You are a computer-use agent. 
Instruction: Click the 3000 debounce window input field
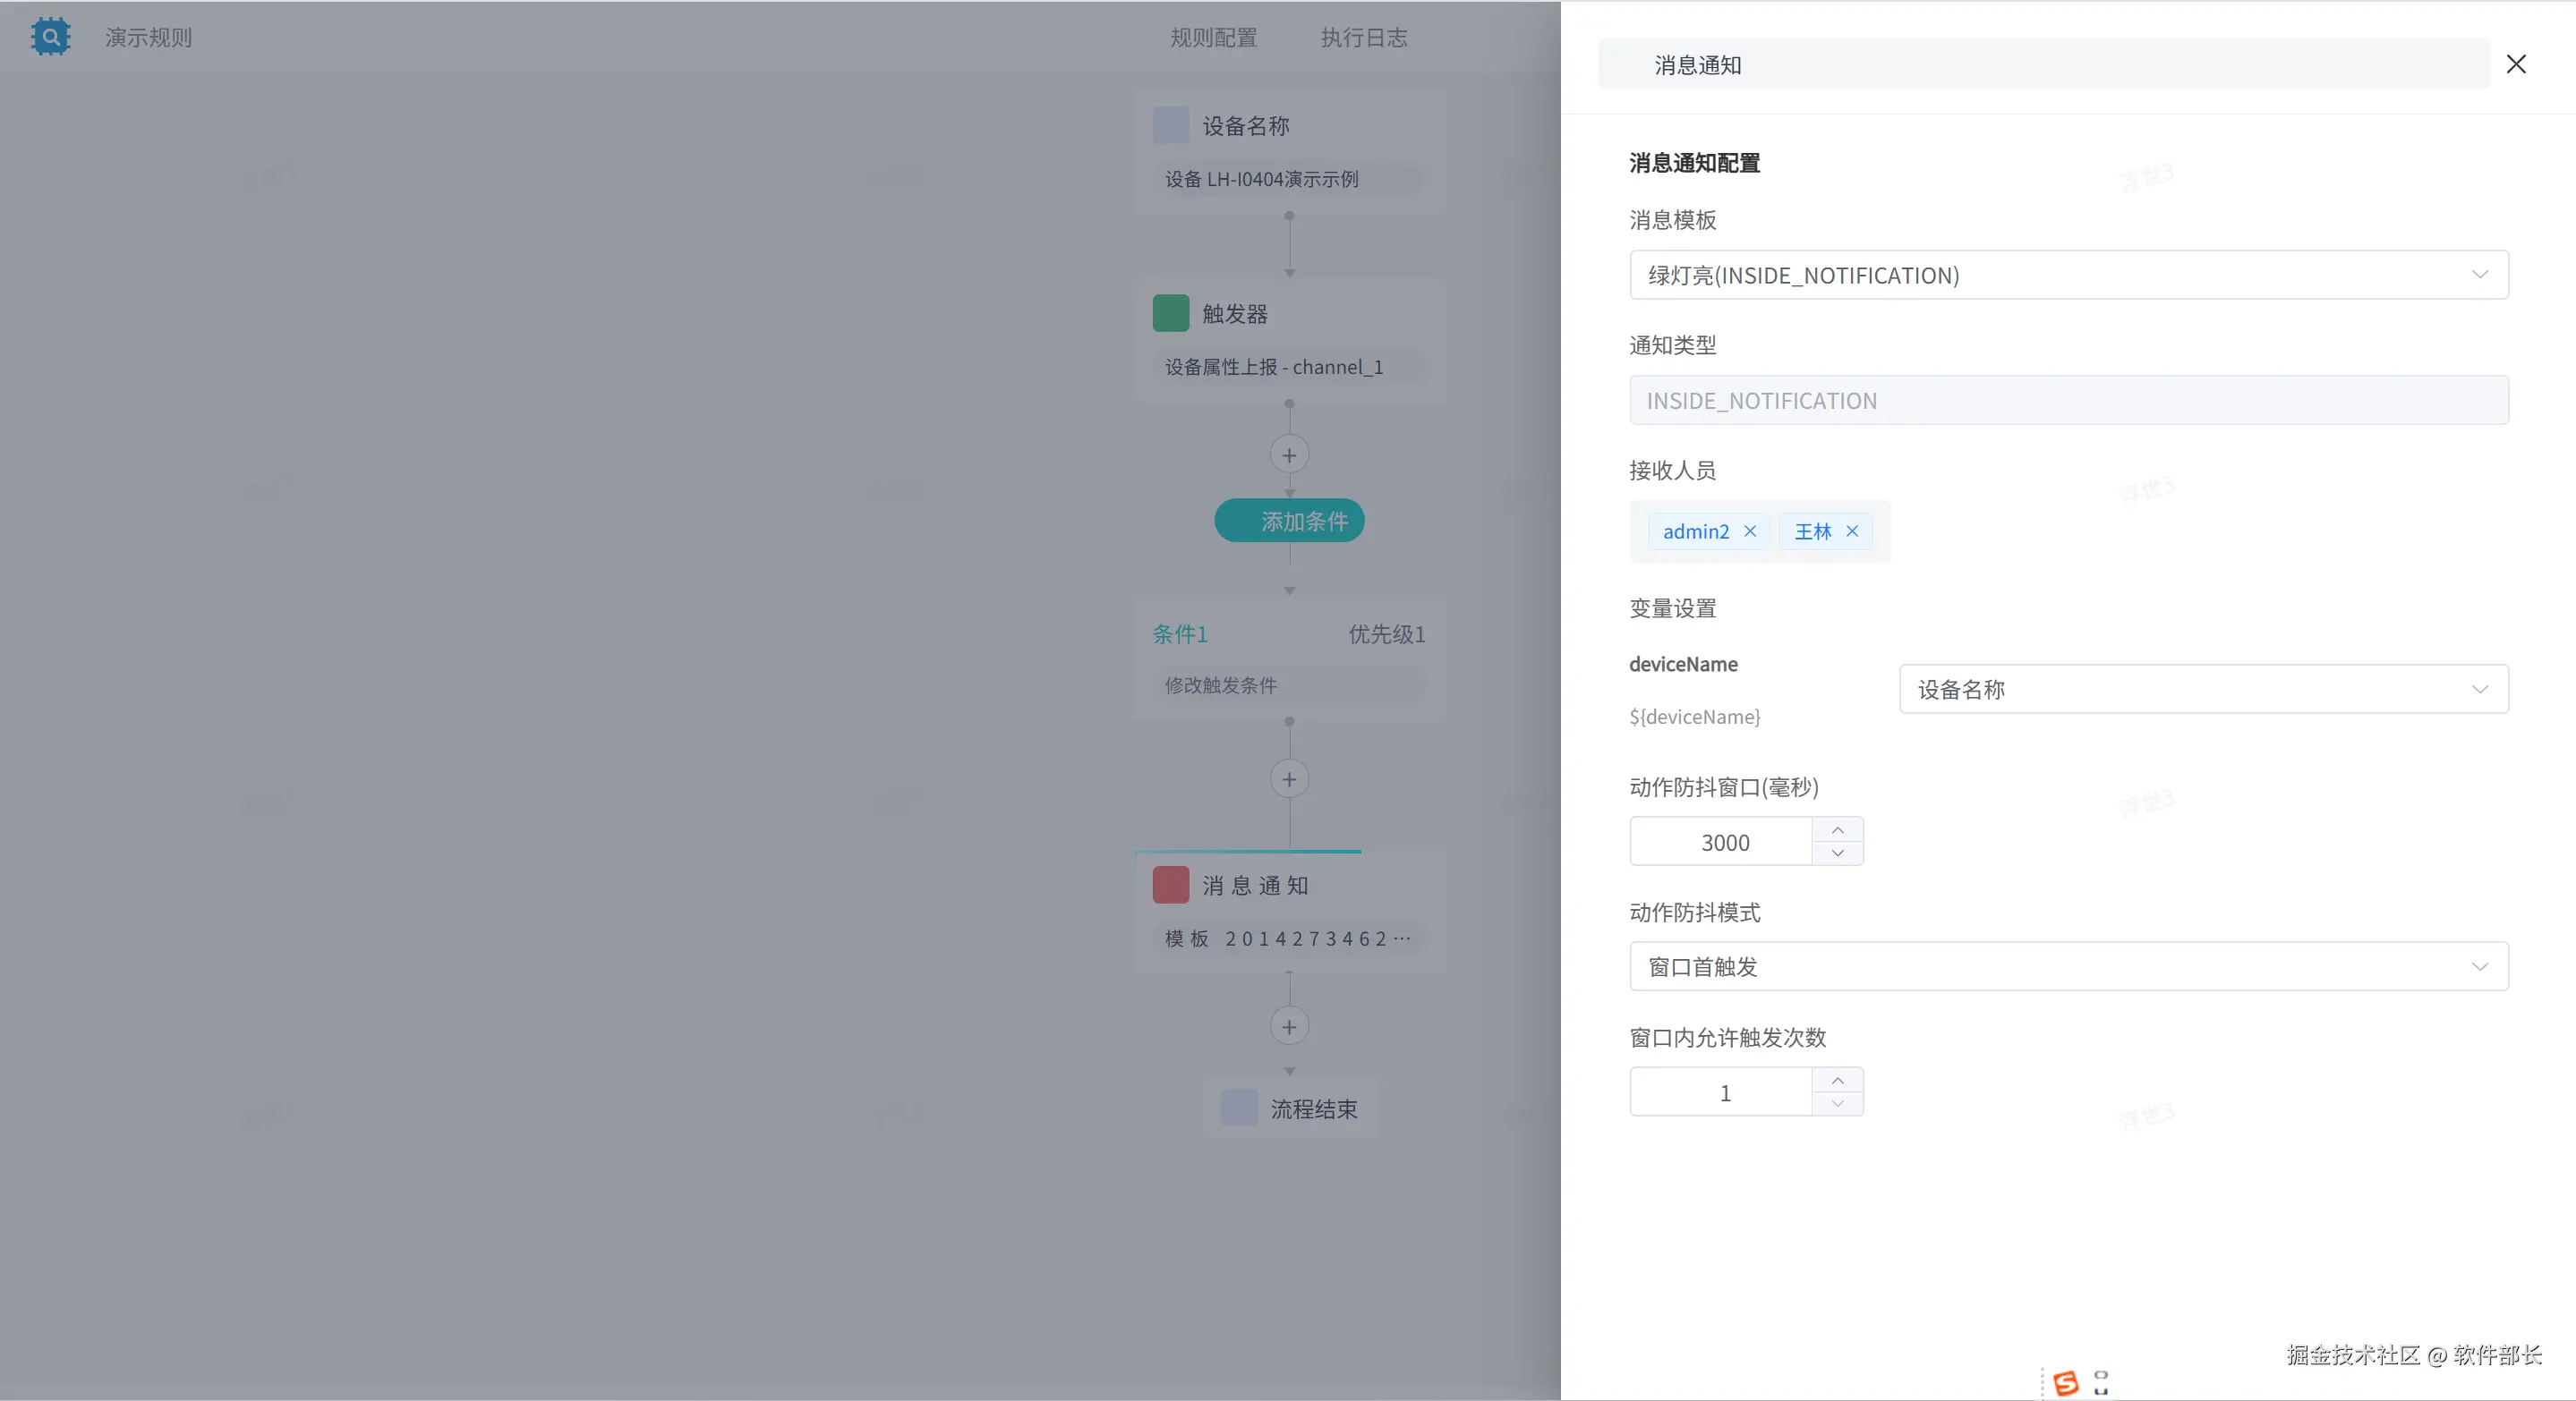click(1723, 843)
